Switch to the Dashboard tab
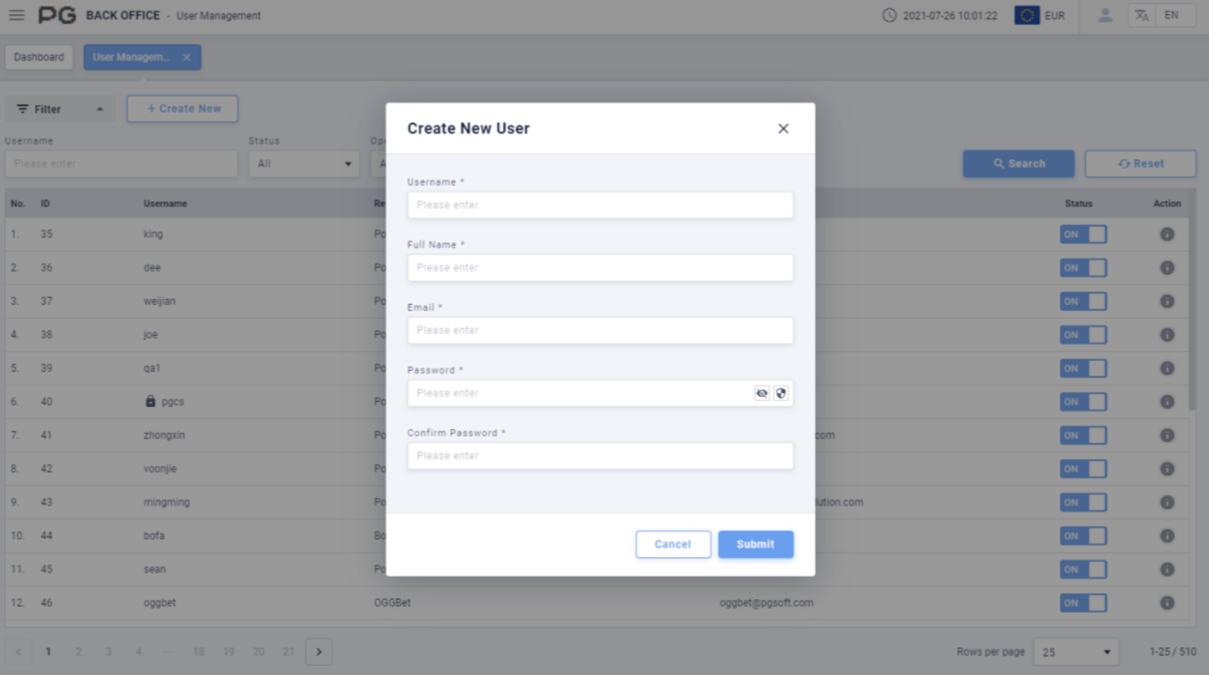The width and height of the screenshot is (1209, 675). [x=39, y=57]
